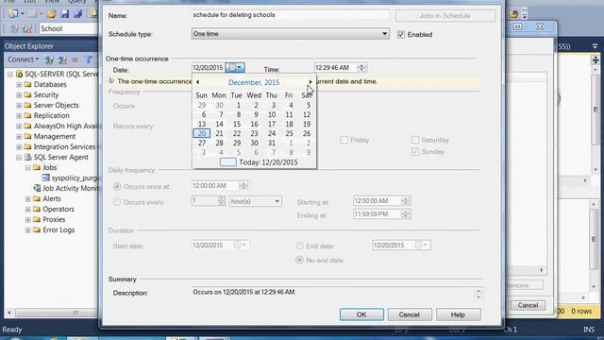Image resolution: width=604 pixels, height=340 pixels.
Task: Toggle the Date picker calendar dropdown button
Action: [x=235, y=67]
